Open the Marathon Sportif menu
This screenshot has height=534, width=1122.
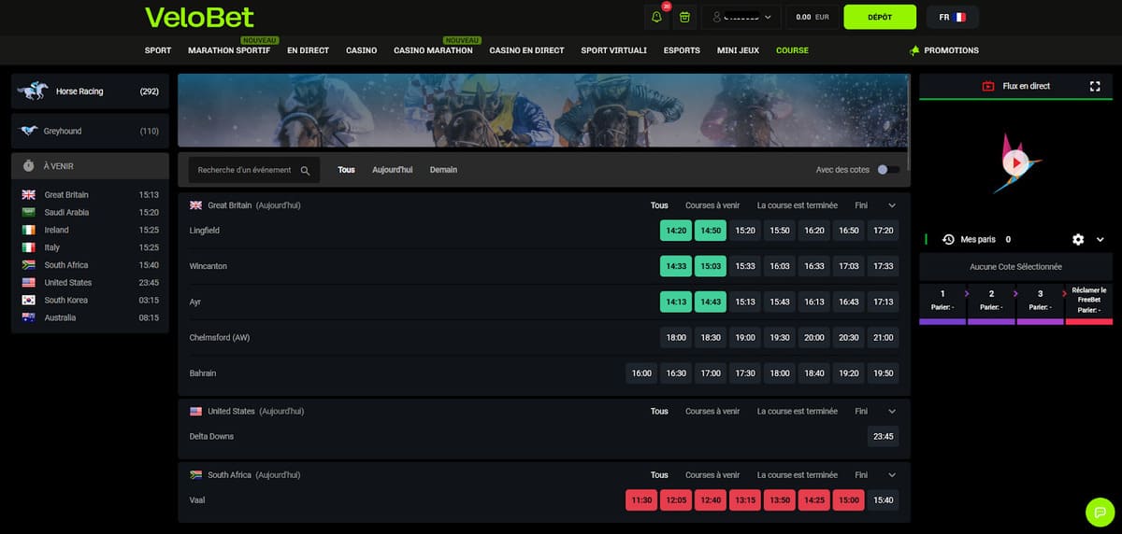point(229,50)
